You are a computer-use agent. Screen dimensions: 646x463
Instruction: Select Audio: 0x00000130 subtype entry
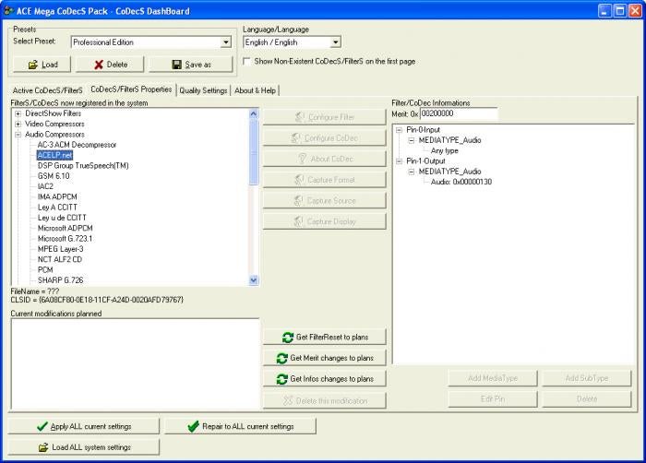pos(461,182)
